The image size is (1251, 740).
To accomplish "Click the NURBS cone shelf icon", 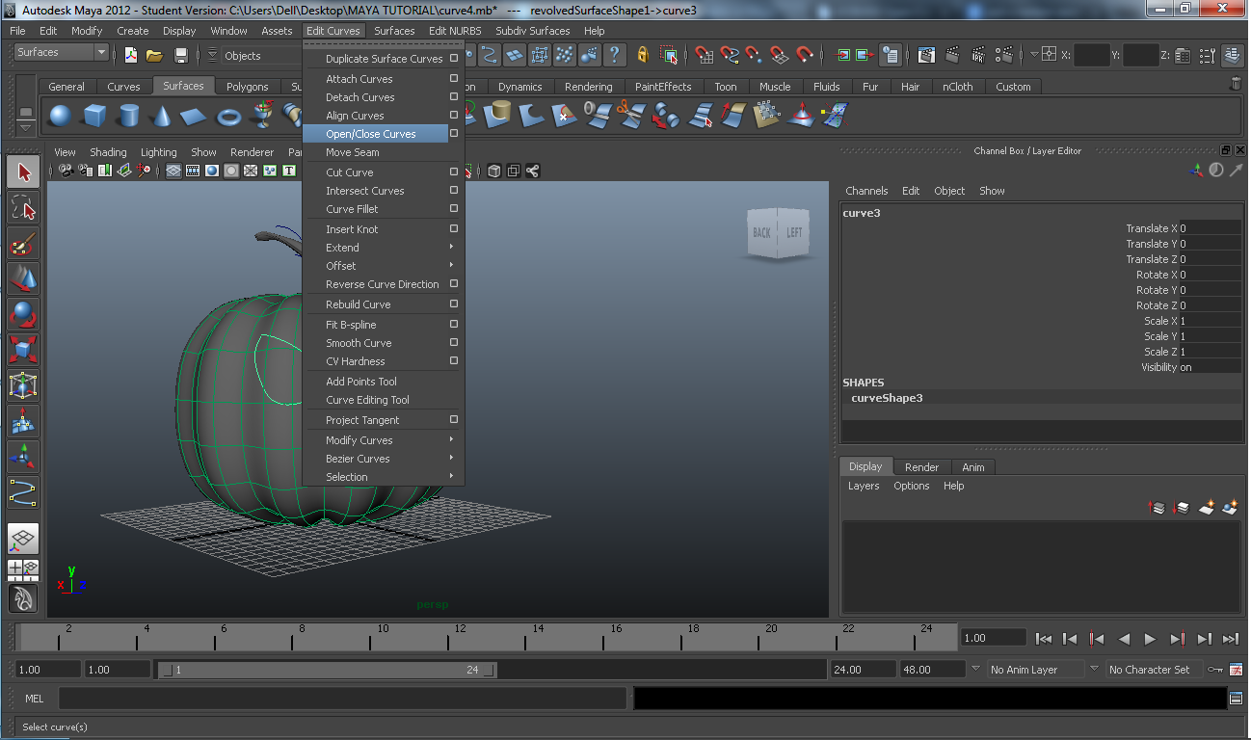I will [x=161, y=117].
